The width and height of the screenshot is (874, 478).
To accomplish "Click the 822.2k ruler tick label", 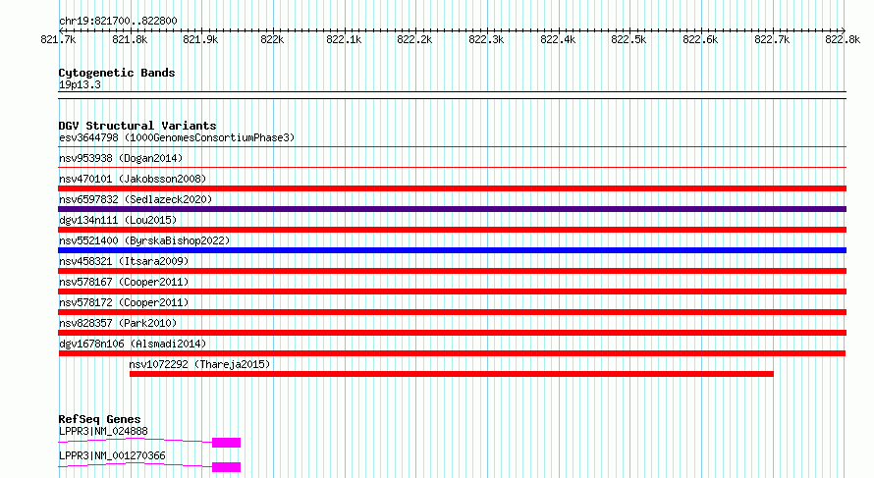I will (414, 39).
